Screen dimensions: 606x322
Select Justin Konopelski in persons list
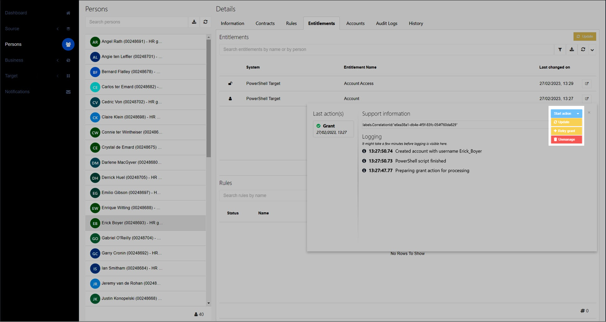point(146,299)
